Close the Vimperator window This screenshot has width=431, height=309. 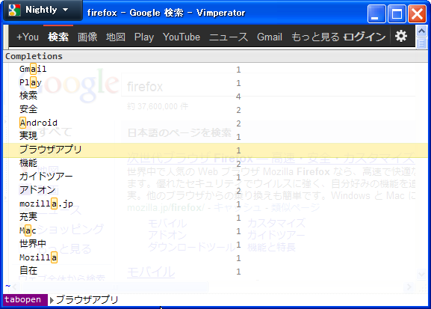(x=418, y=13)
